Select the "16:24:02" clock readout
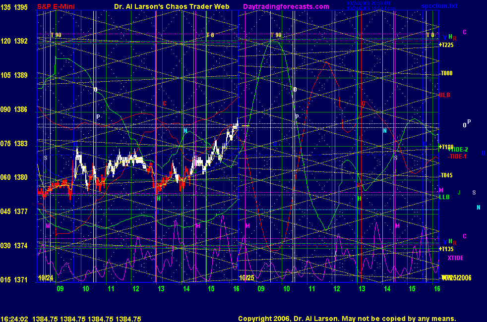This screenshot has height=322, width=487. click(14, 319)
